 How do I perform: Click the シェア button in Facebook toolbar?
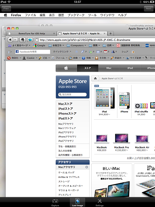125,52
